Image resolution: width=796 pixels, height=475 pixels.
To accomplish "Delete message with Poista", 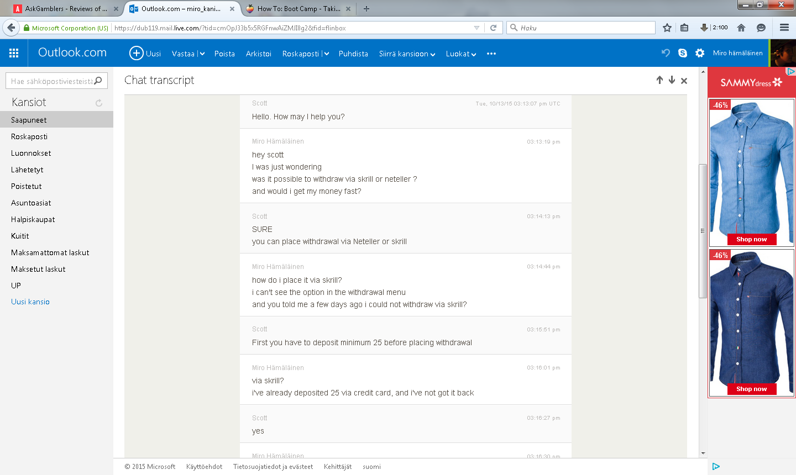I will tap(224, 54).
